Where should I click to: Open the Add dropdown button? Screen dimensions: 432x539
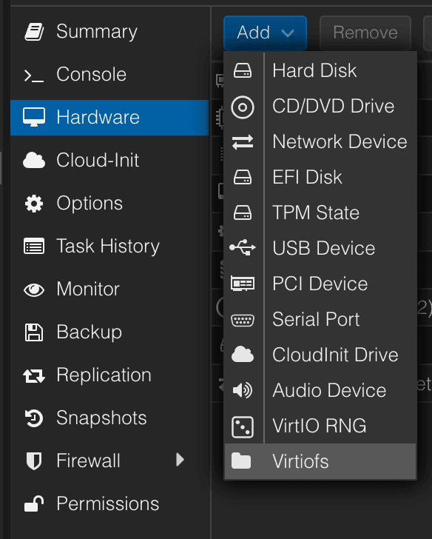(x=265, y=33)
